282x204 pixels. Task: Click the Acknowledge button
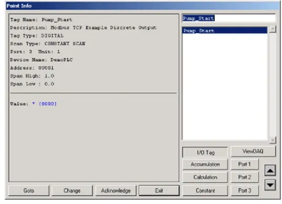pos(116,190)
